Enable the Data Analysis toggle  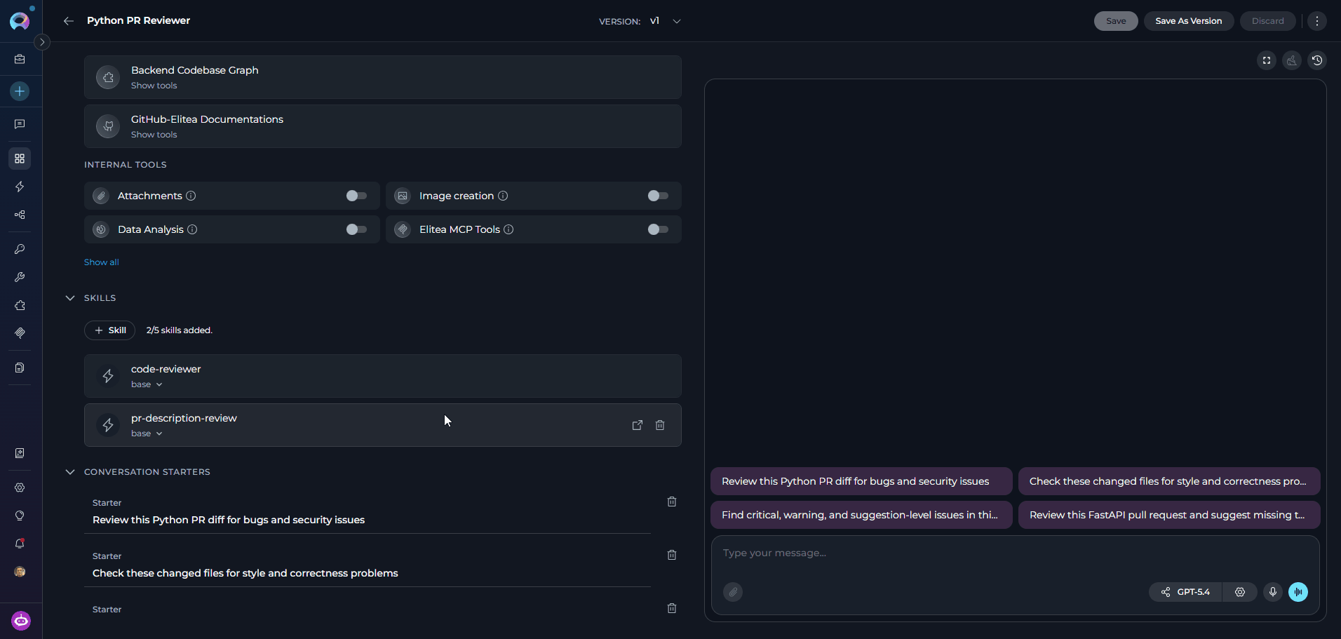[356, 229]
